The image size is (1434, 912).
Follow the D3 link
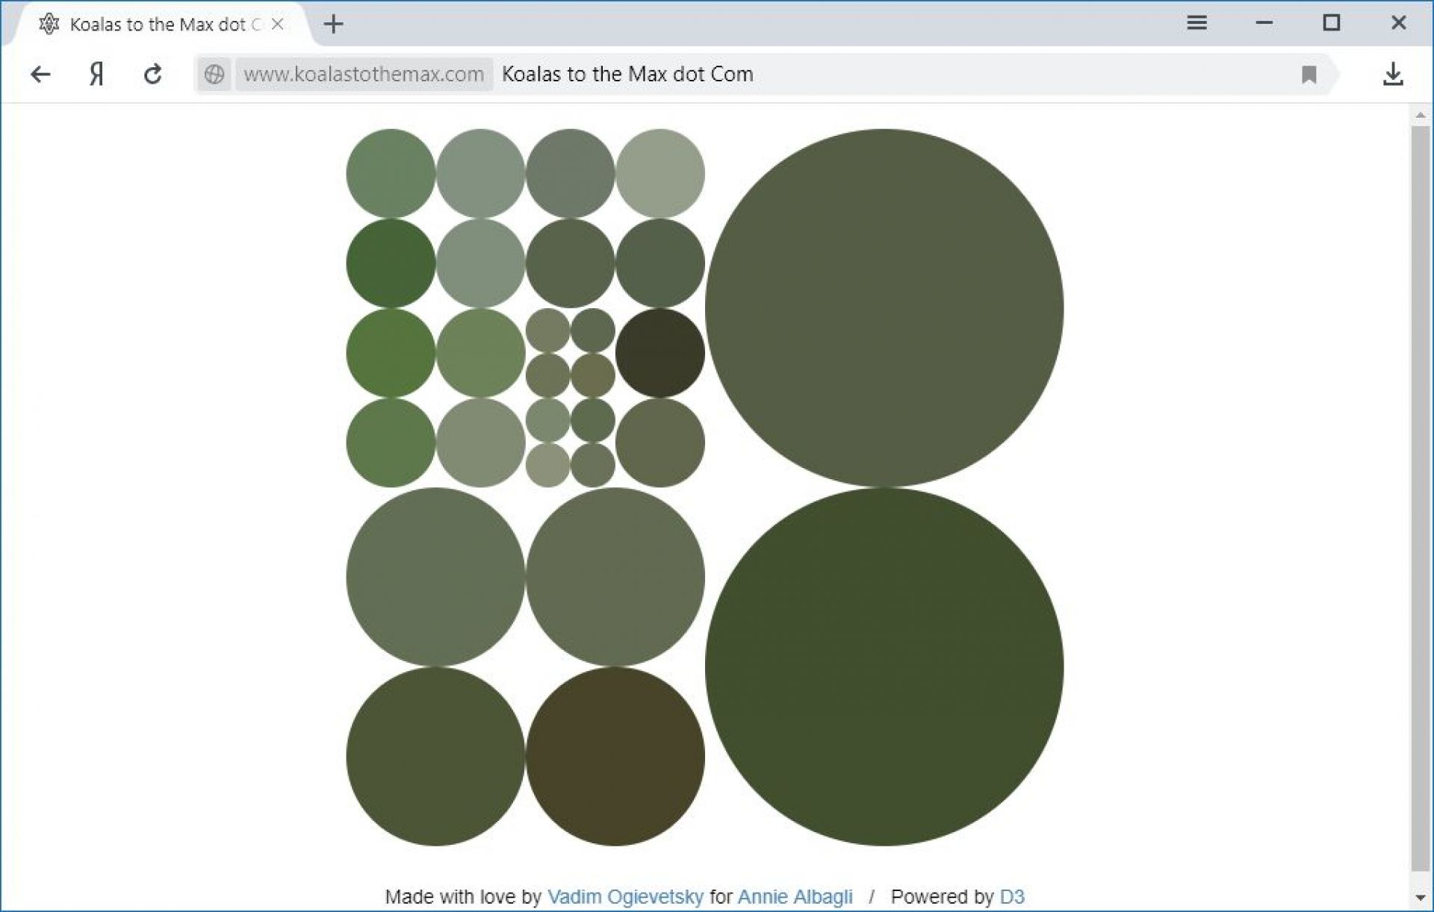tap(1012, 896)
